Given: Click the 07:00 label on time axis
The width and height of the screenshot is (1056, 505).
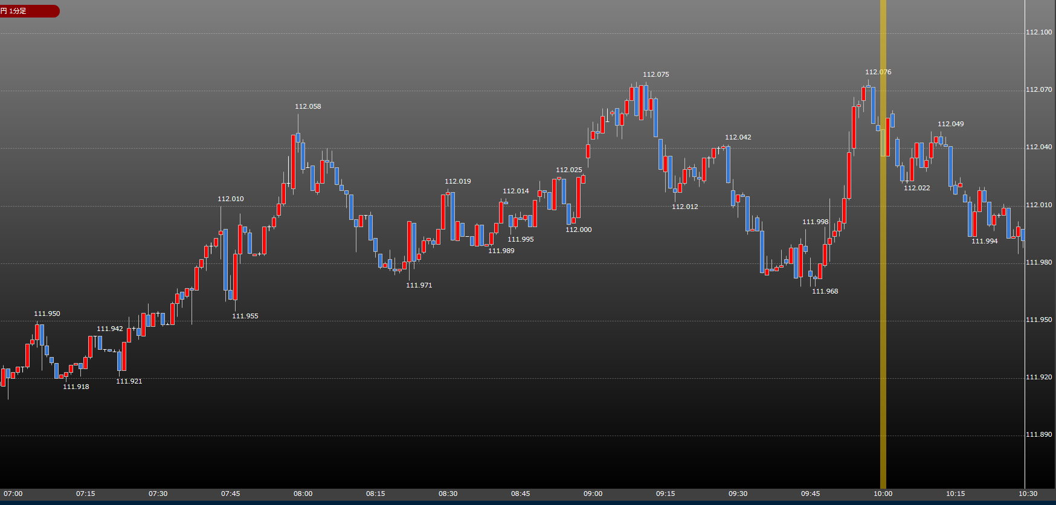Looking at the screenshot, I should coord(13,494).
